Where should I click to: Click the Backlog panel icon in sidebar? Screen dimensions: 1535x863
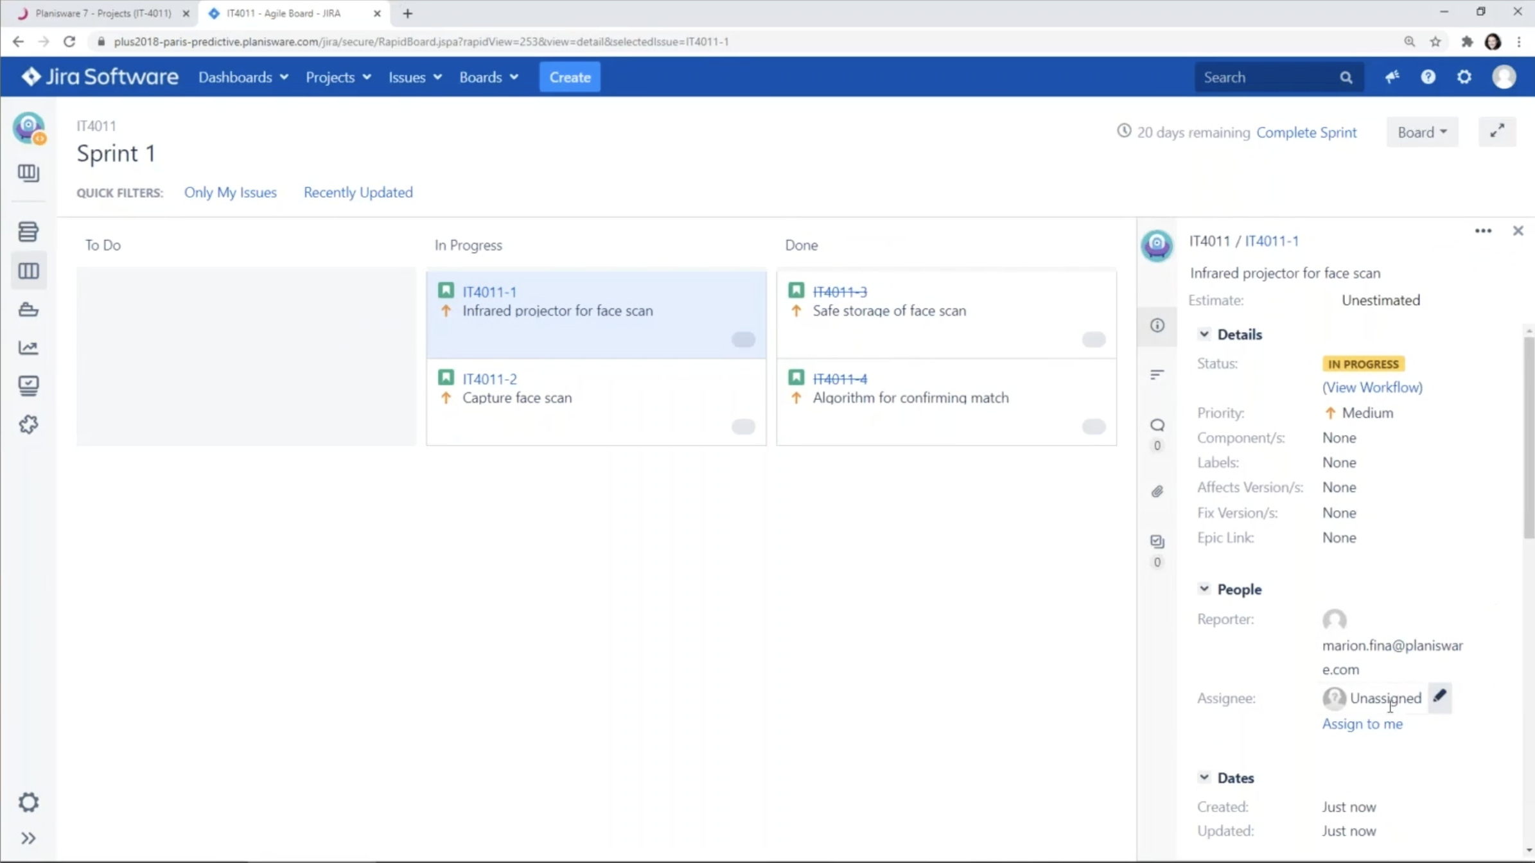(x=28, y=231)
